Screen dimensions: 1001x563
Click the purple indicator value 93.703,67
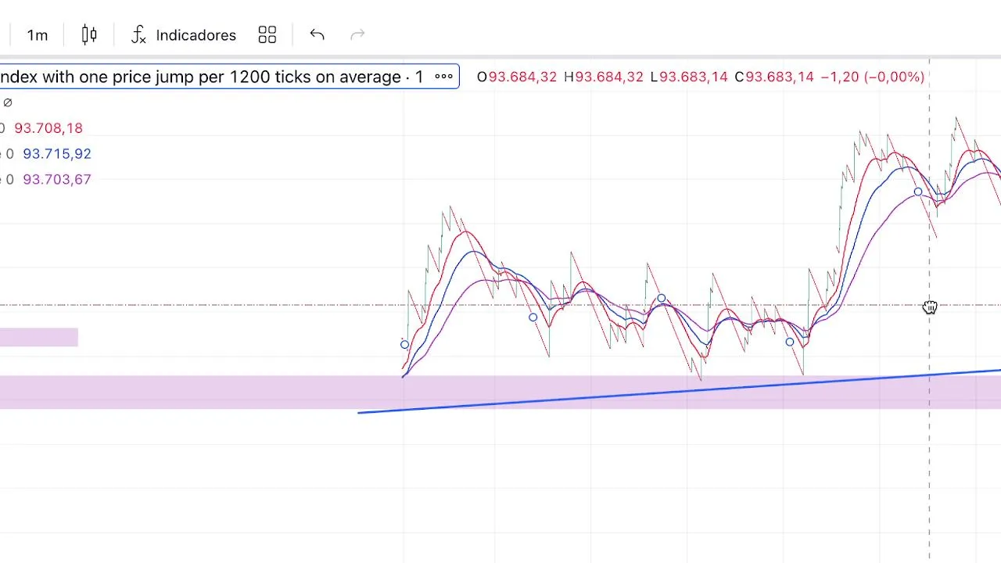tap(57, 180)
